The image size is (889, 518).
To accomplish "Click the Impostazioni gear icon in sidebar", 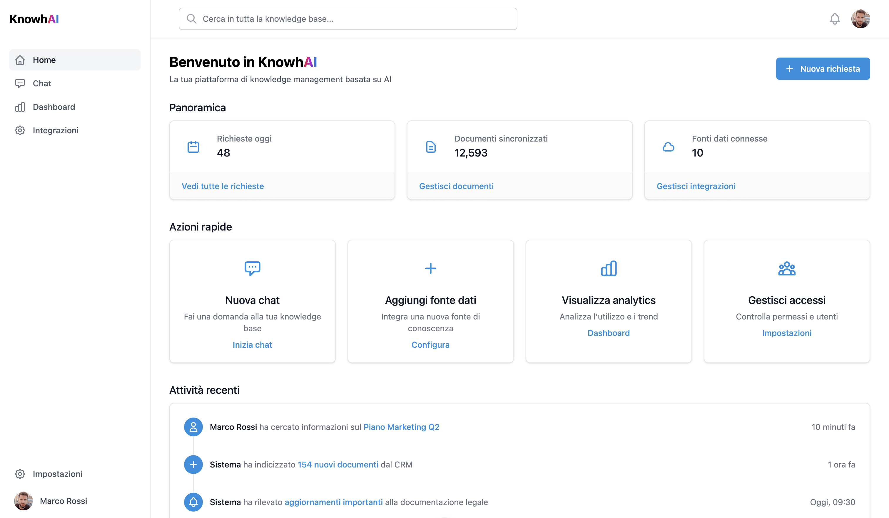I will tap(20, 474).
